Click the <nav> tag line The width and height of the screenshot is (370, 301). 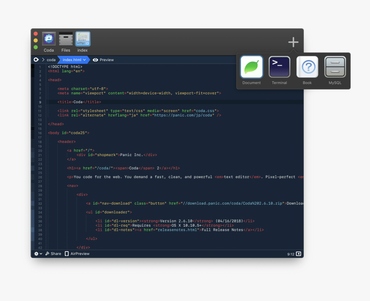(72, 186)
